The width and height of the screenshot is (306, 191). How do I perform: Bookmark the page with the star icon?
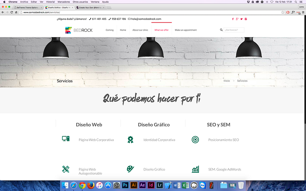click(283, 12)
